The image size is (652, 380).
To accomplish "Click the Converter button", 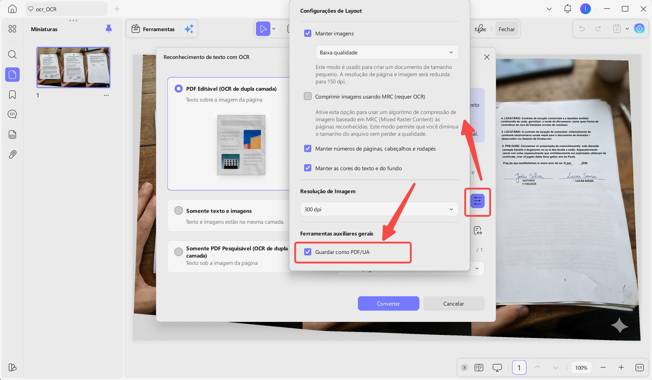I will pos(388,304).
